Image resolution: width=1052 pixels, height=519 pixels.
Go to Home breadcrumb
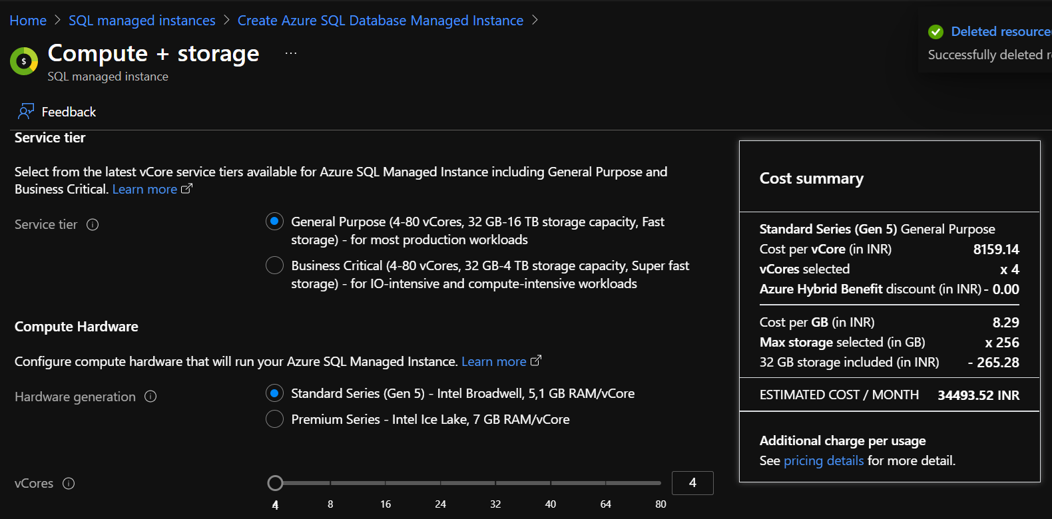[x=28, y=21]
